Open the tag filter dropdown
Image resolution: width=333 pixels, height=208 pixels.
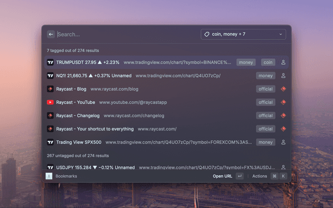(243, 34)
